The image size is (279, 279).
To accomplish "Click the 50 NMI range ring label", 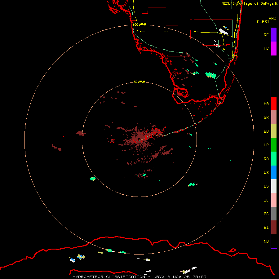I will pos(139,82).
